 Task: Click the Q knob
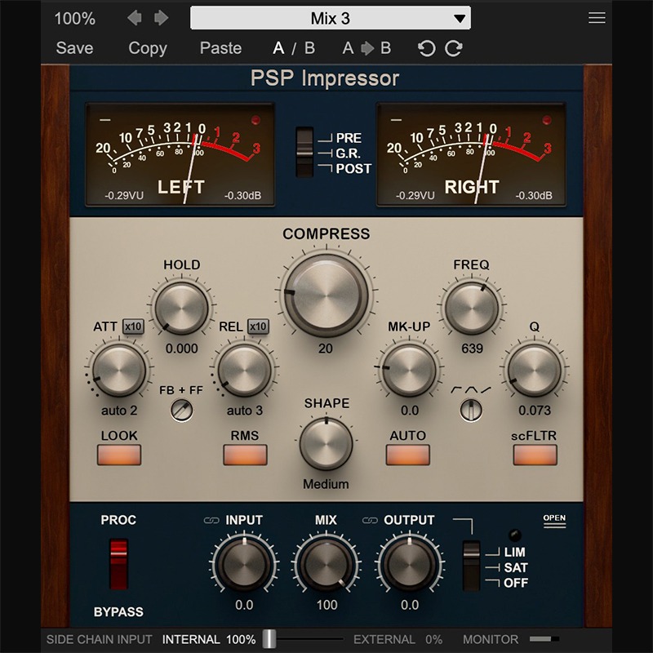[535, 370]
